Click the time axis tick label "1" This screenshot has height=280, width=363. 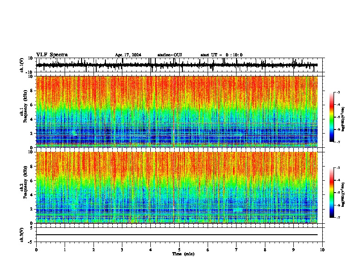(x=65, y=250)
